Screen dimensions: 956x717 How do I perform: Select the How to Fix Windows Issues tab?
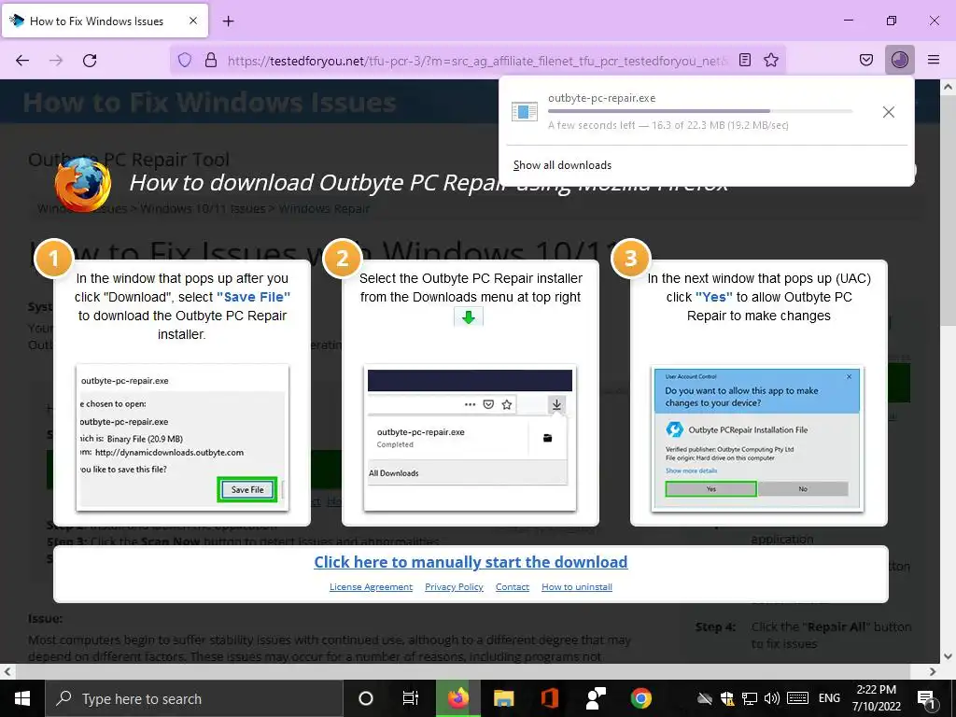pyautogui.click(x=105, y=21)
